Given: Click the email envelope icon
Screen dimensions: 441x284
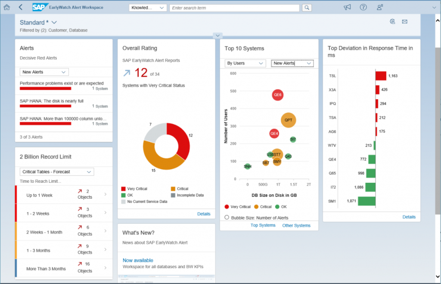Looking at the screenshot, I should pyautogui.click(x=404, y=22).
